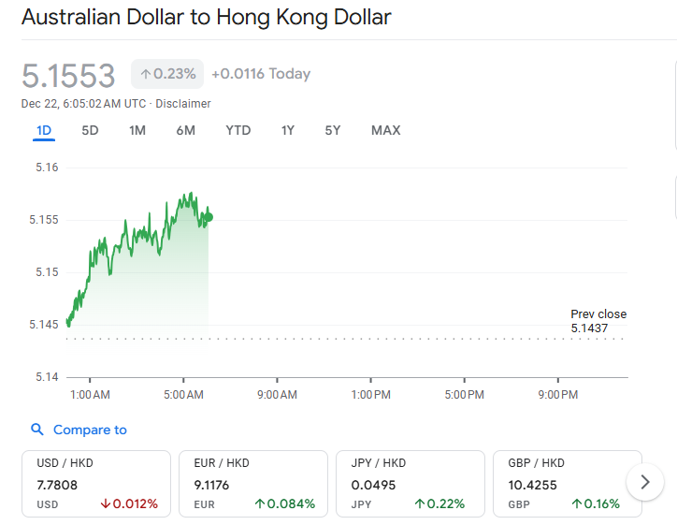Click the green up arrow on EUR / HKD card
Image resolution: width=677 pixels, height=525 pixels.
(x=260, y=504)
